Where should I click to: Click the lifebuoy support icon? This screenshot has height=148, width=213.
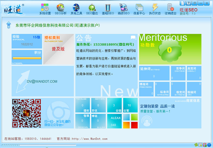pos(205,145)
